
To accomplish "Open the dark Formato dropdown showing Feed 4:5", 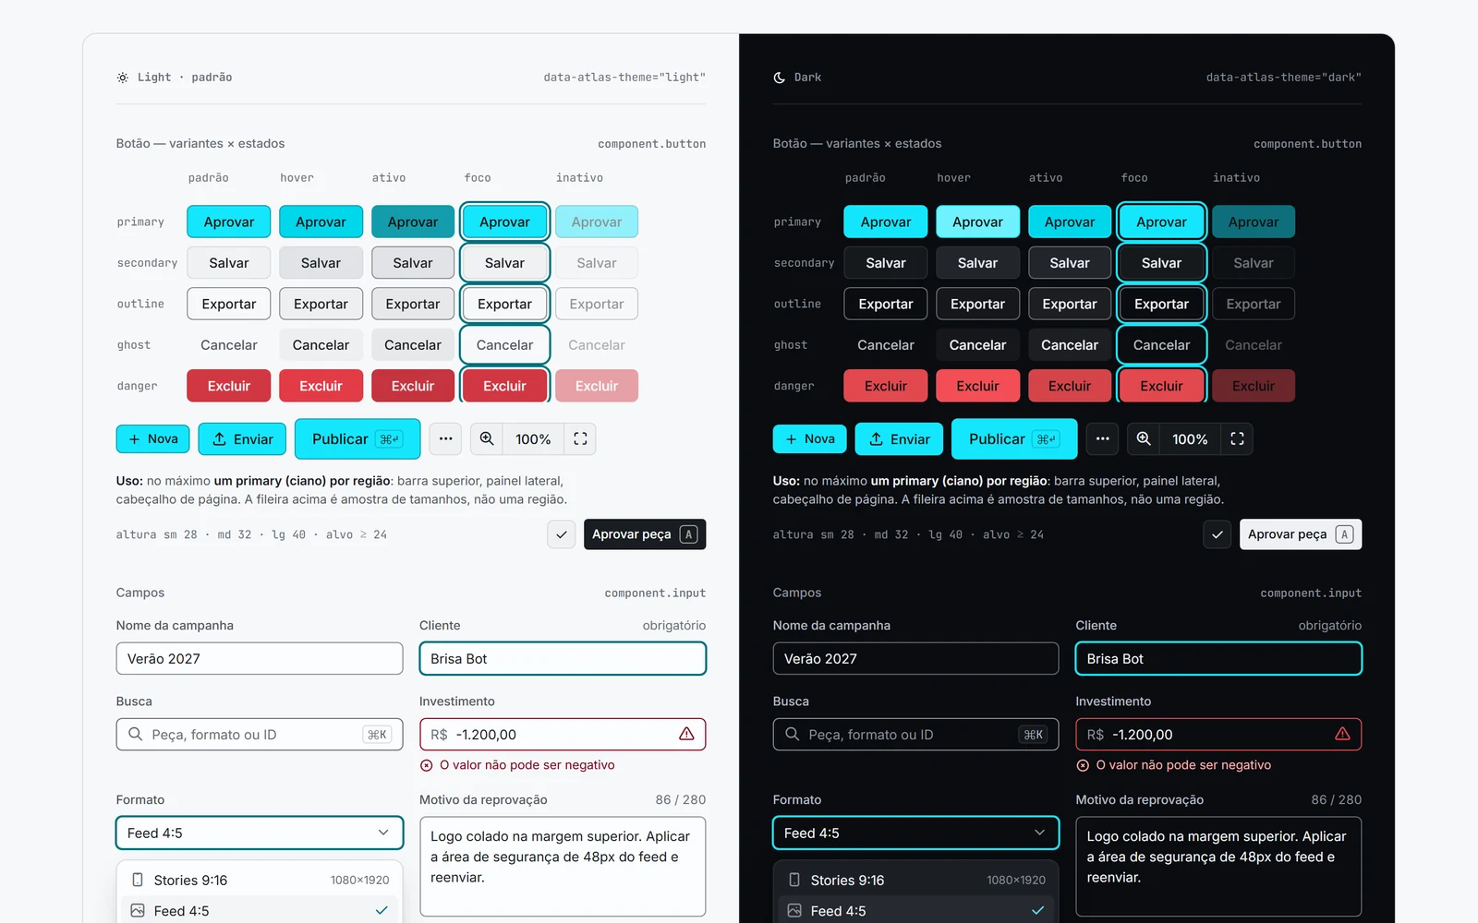I will click(x=915, y=833).
